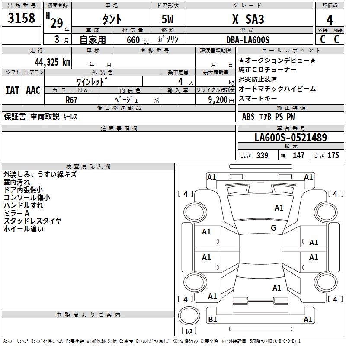Click the fuel type ガソリン
The height and width of the screenshot is (346, 346).
[168, 39]
